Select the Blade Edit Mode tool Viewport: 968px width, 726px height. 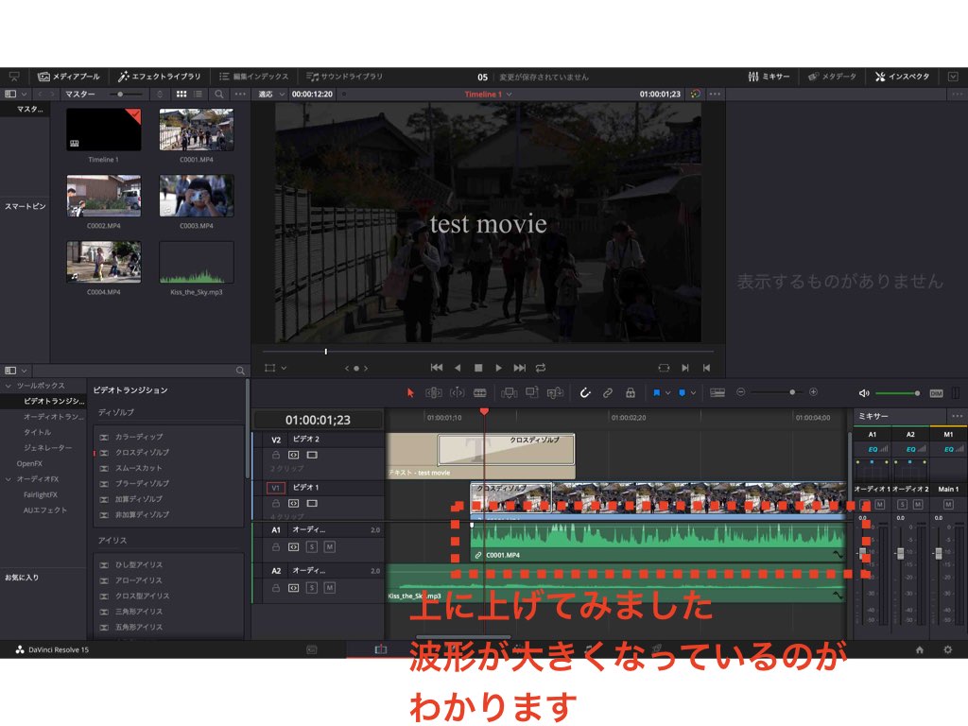(x=479, y=392)
